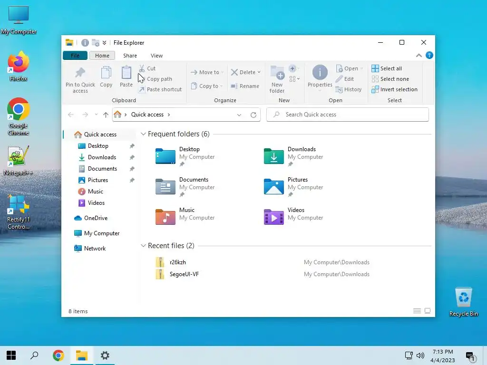
Task: Open the blue Help icon
Action: (x=429, y=55)
